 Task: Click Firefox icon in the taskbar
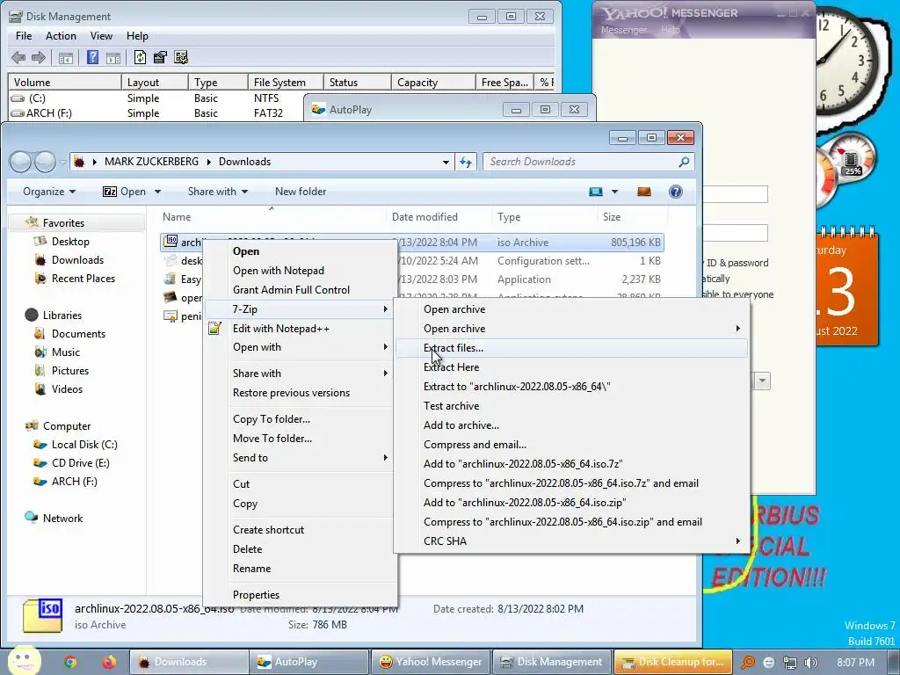point(108,662)
